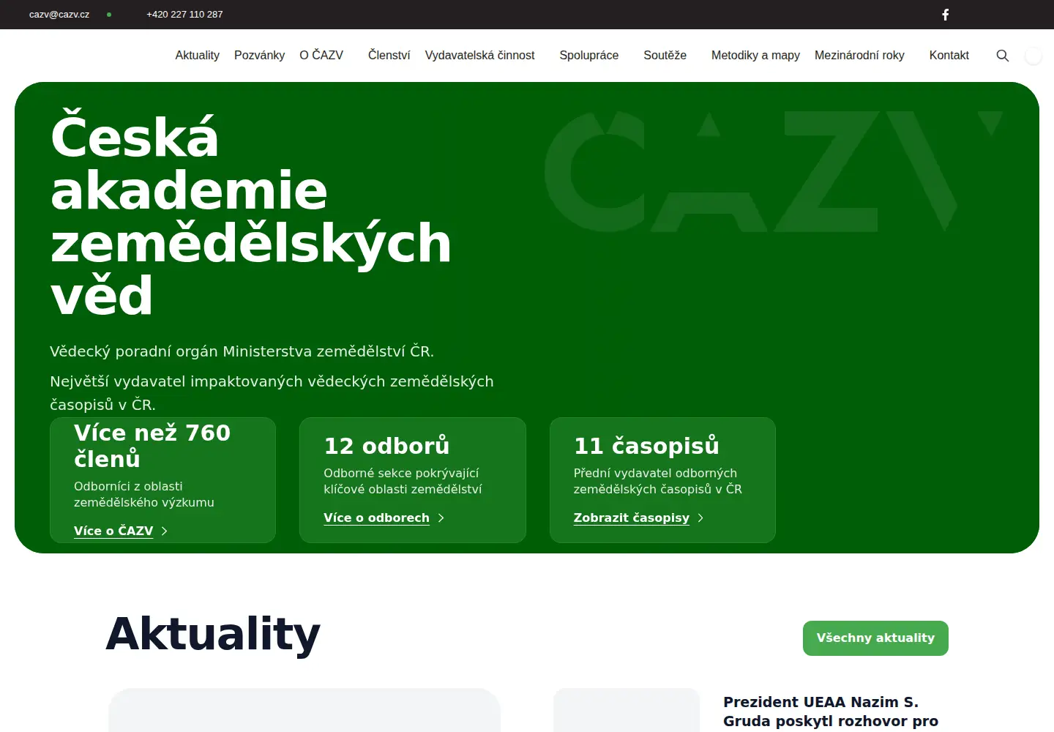Click the Odborné sekce pokrývající klíčové oblasti text

[403, 482]
